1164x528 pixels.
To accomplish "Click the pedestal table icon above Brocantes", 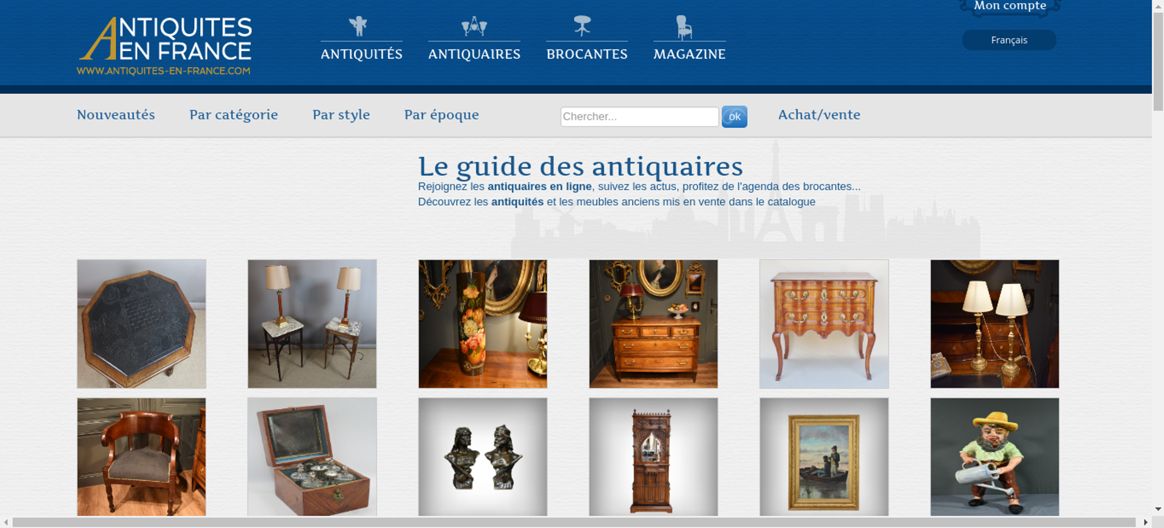I will point(582,26).
